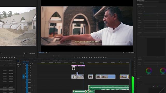Add a marker from the timeline header
The height and width of the screenshot is (93, 166).
point(30,63)
